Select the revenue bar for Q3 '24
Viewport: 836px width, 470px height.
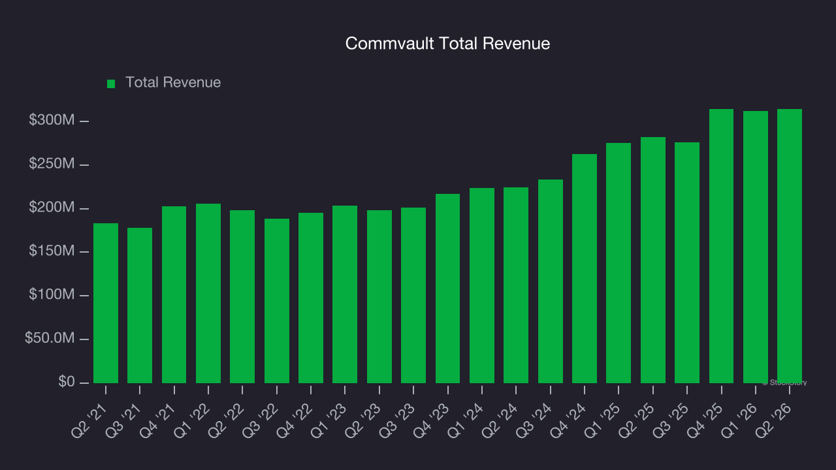point(551,281)
